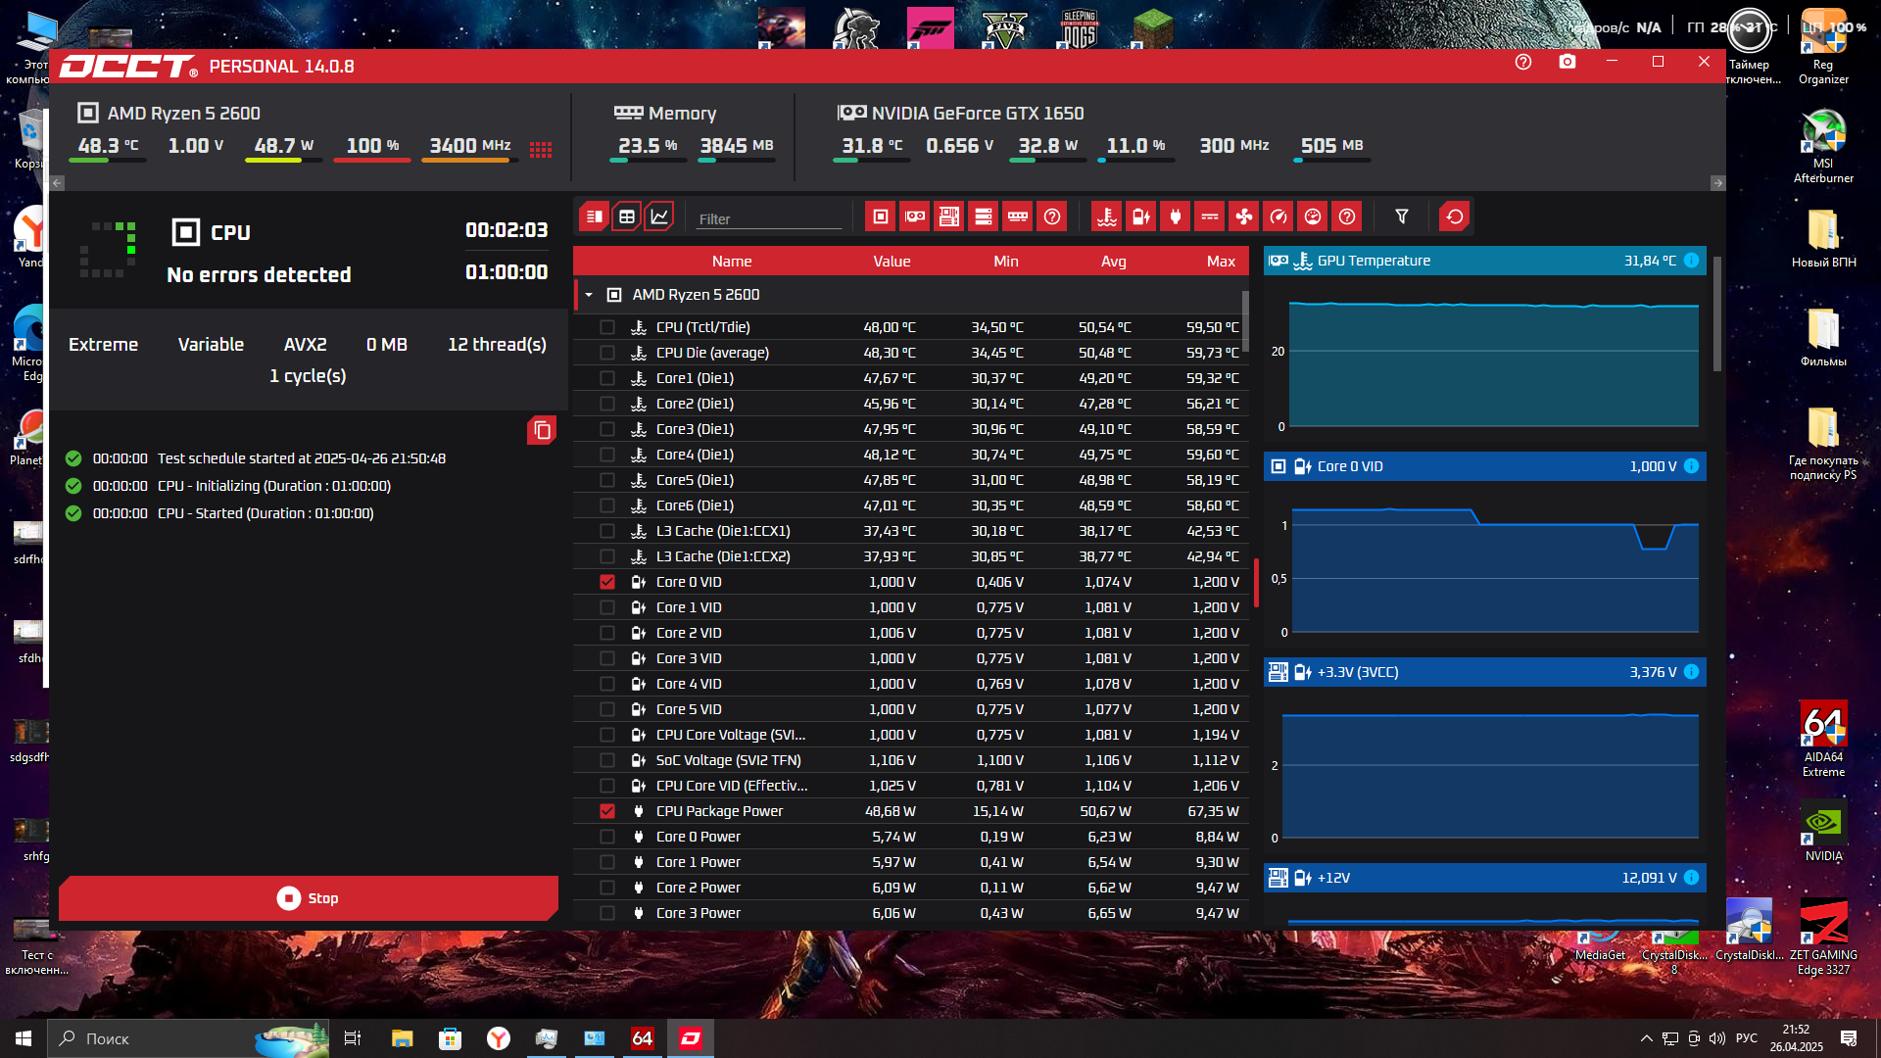Check the Core 1 VID checkbox

click(x=607, y=607)
